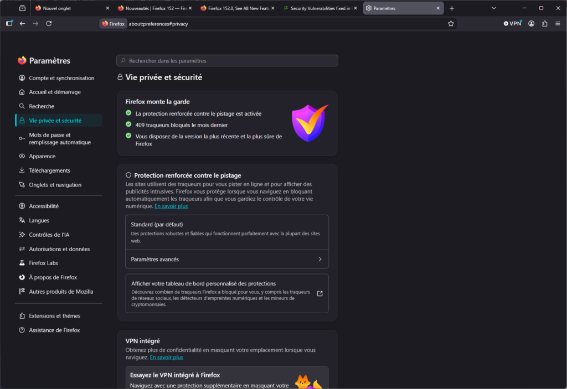Close the Paramètres tab

(x=438, y=8)
